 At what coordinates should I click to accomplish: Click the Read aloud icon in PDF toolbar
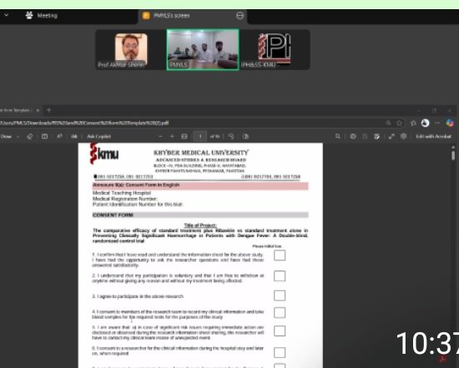tap(59, 136)
